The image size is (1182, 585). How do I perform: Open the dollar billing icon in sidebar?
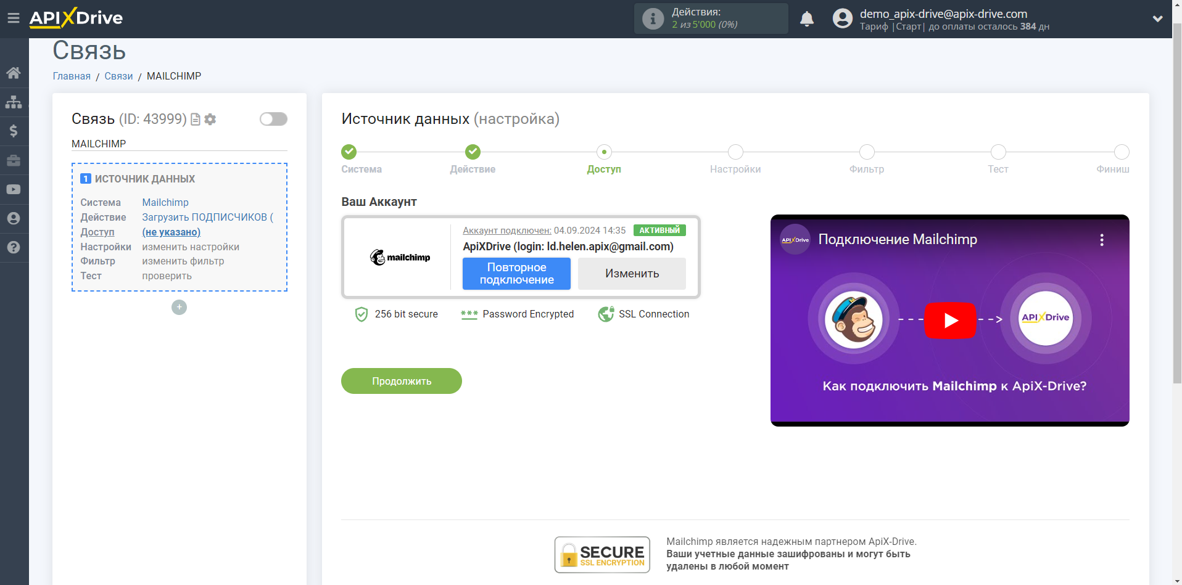(14, 131)
